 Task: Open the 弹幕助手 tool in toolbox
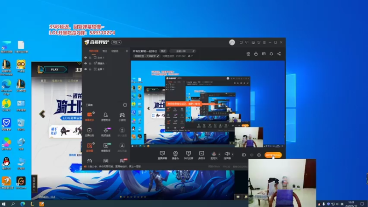pos(89,116)
